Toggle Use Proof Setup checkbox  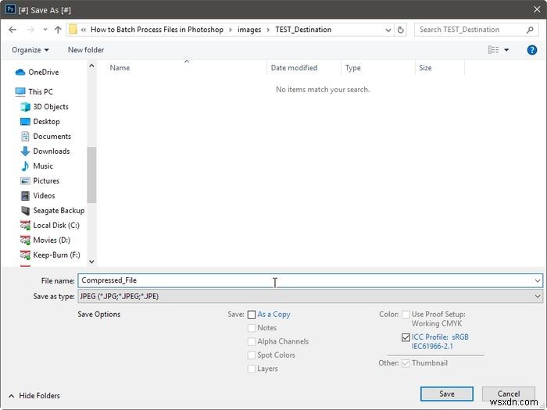pyautogui.click(x=406, y=315)
